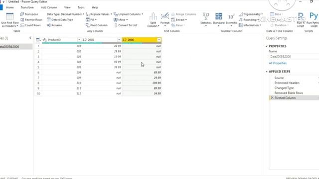Click Run Python script icon
This screenshot has height=179, width=319.
pyautogui.click(x=314, y=16)
